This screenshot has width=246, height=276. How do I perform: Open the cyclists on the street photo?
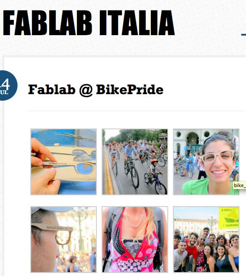(135, 162)
